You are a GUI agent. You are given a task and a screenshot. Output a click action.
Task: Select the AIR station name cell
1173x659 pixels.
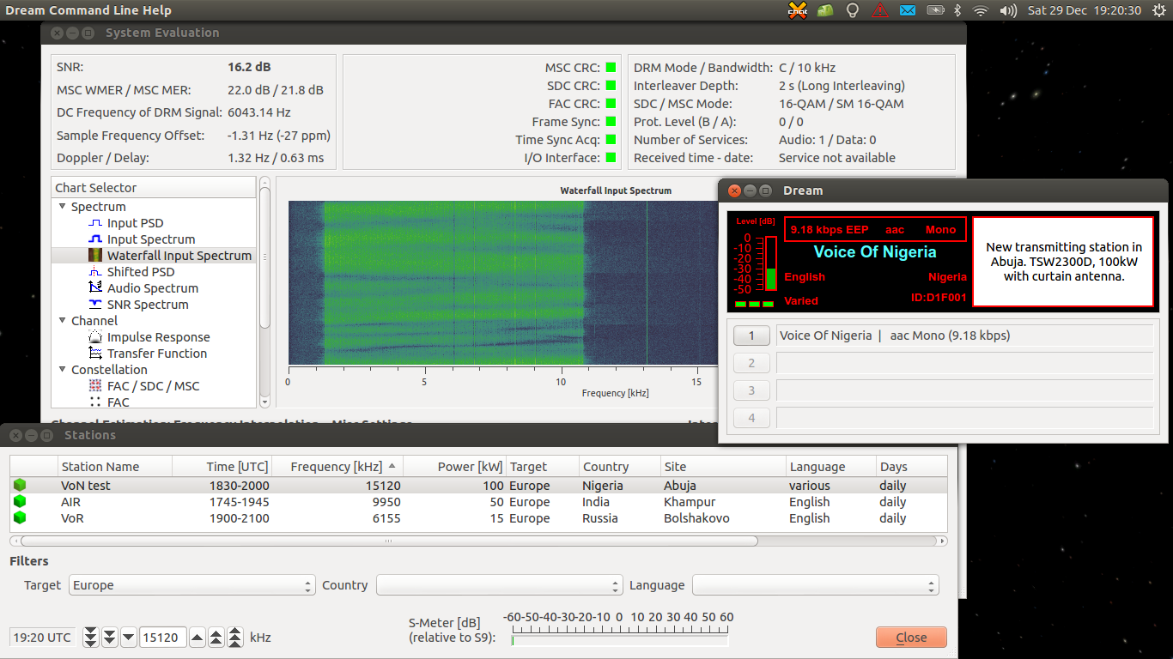click(x=70, y=501)
